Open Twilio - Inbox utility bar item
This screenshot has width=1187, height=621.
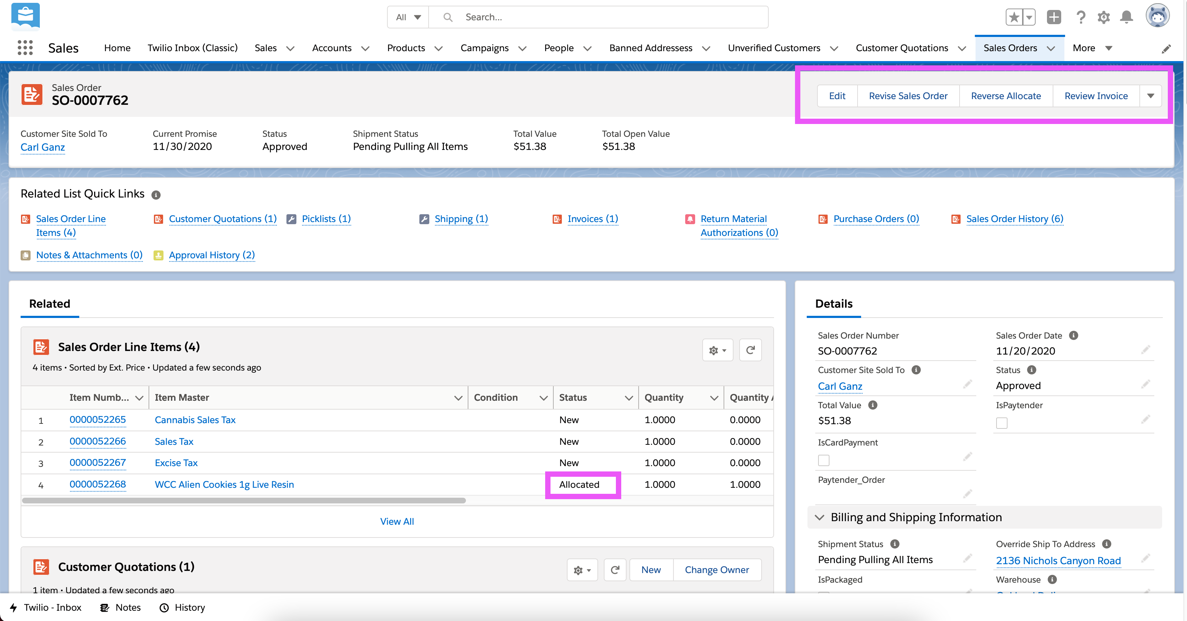point(45,607)
